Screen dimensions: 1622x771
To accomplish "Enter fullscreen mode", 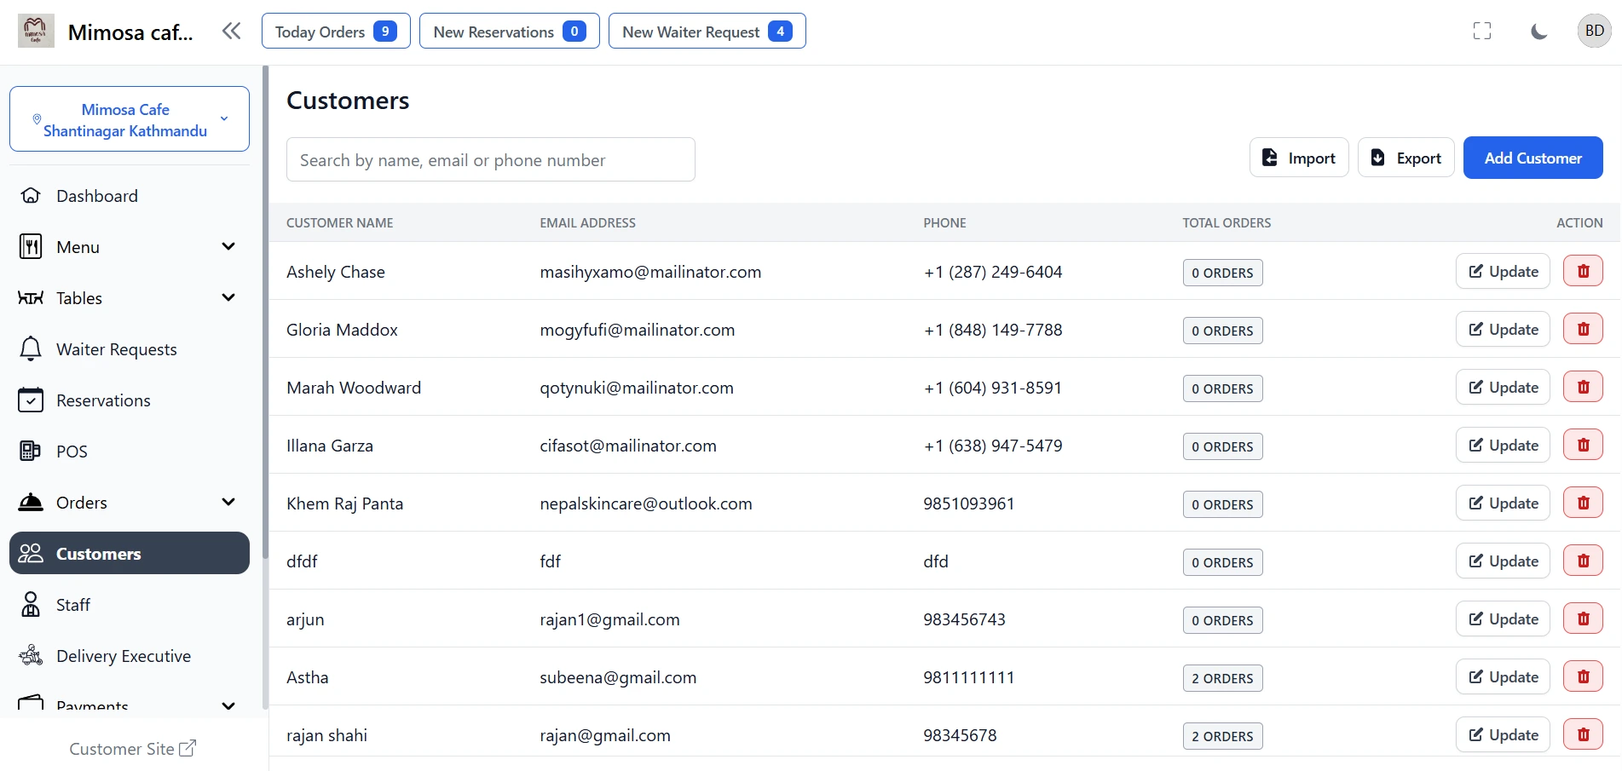I will 1482,31.
